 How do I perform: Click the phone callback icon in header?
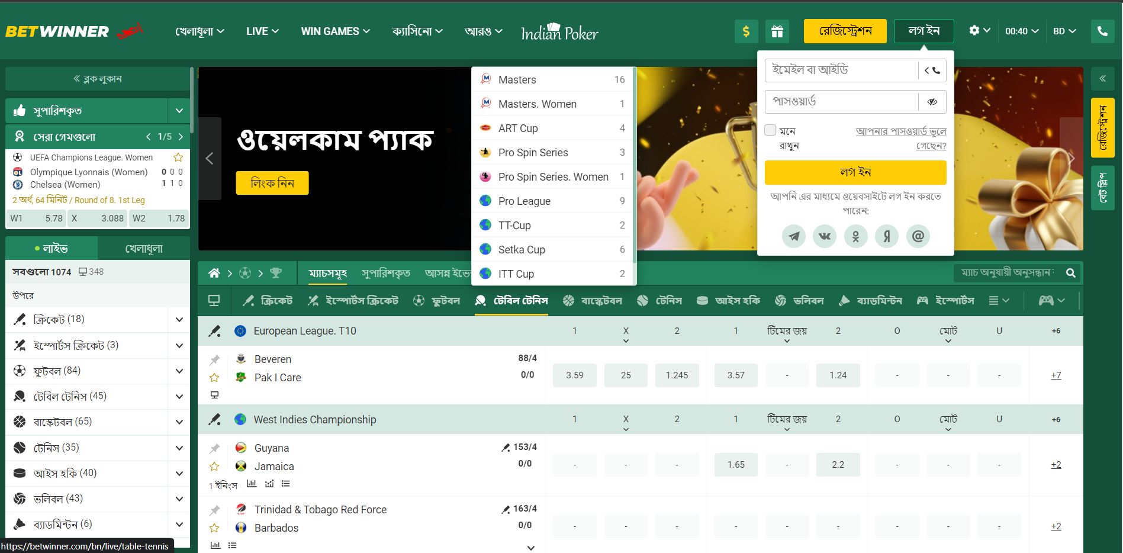(1102, 31)
